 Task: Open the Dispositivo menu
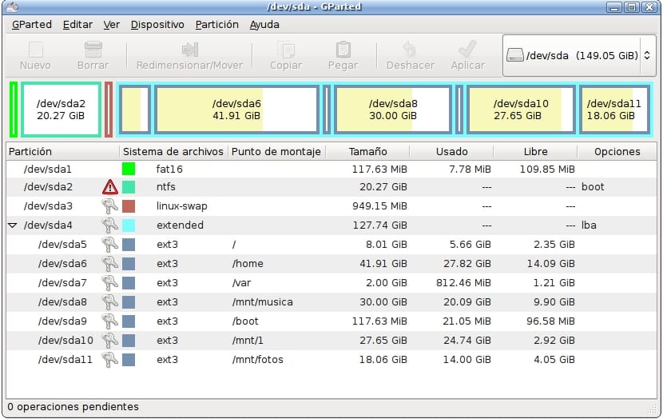point(157,25)
